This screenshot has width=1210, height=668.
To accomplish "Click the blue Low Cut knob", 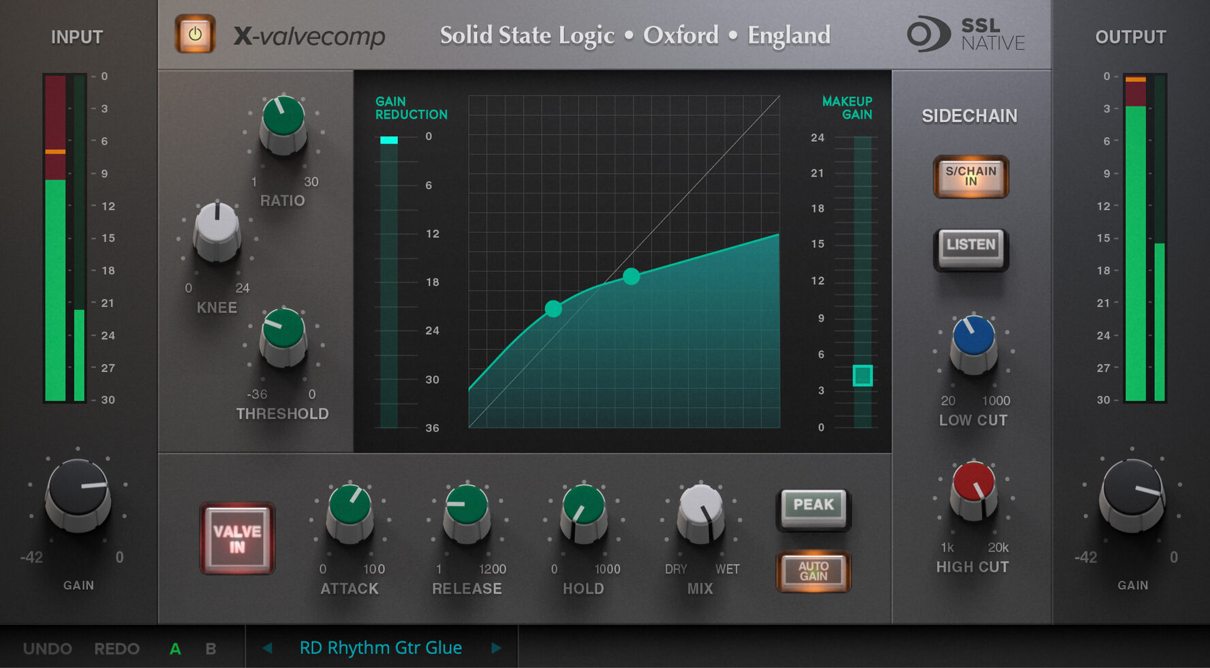I will pos(974,344).
